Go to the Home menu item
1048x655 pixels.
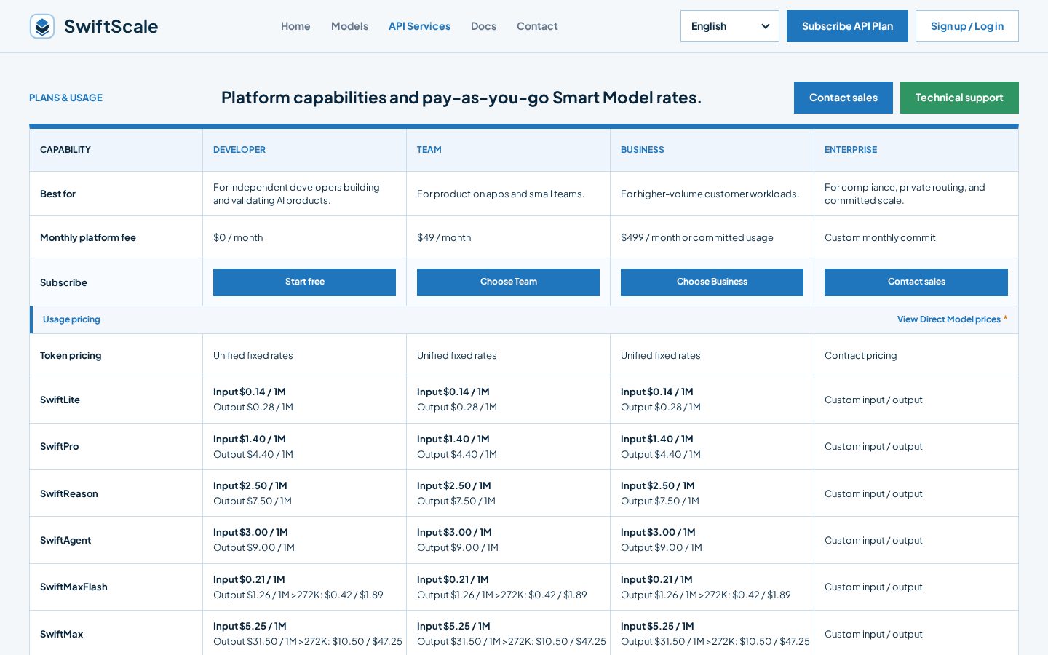(295, 26)
